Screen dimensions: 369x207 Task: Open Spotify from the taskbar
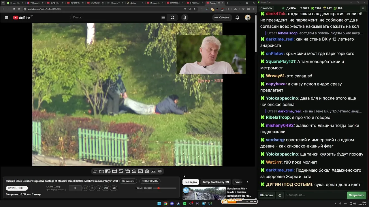(x=184, y=204)
